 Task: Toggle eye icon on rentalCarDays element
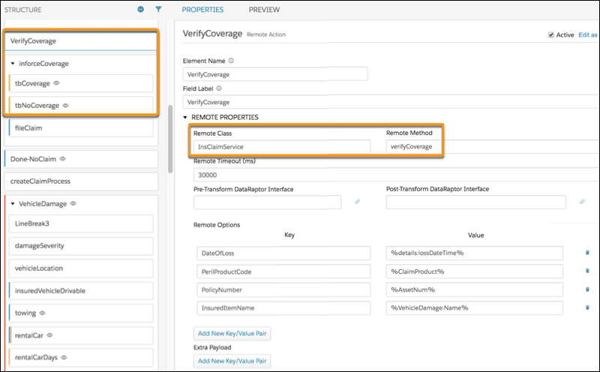click(64, 358)
